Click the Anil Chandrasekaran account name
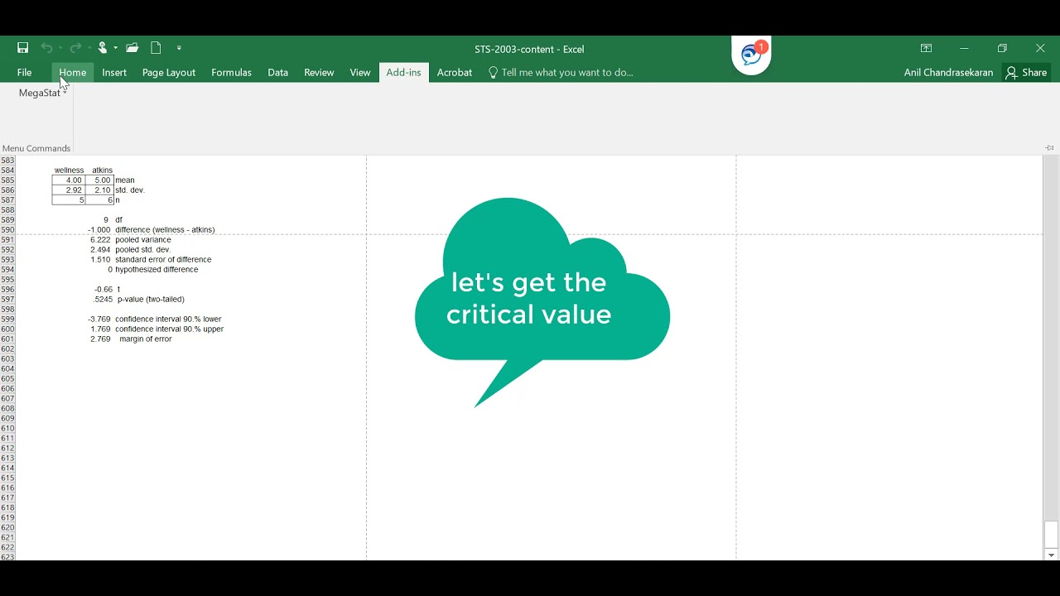The width and height of the screenshot is (1060, 596). [x=948, y=72]
